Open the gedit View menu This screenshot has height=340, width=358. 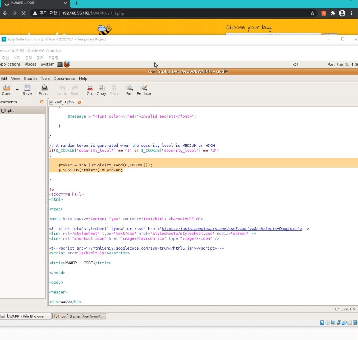[16, 79]
